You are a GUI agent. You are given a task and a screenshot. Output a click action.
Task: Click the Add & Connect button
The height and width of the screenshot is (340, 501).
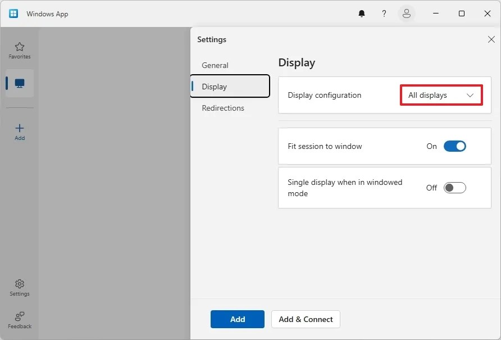coord(306,319)
